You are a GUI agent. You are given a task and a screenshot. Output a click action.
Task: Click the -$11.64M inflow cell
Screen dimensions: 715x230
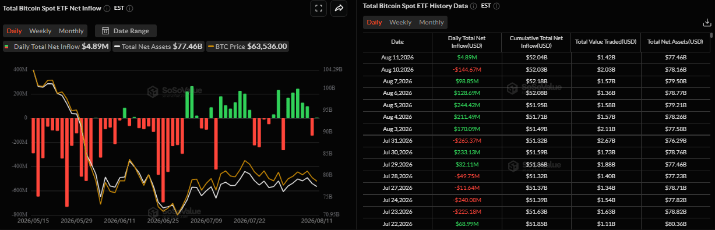click(x=466, y=189)
